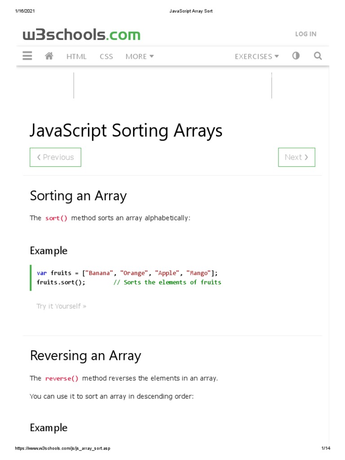Go to the home icon
Screen dimensions: 345x460
pos(49,56)
